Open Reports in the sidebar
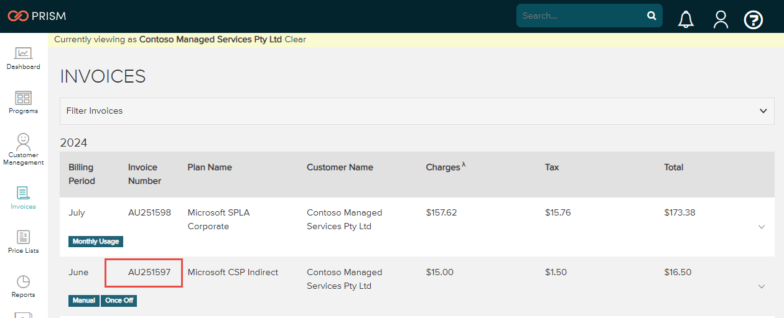Image resolution: width=784 pixels, height=318 pixels. [x=24, y=286]
